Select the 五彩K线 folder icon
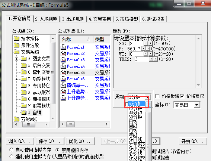211x161 pixels. (16, 119)
